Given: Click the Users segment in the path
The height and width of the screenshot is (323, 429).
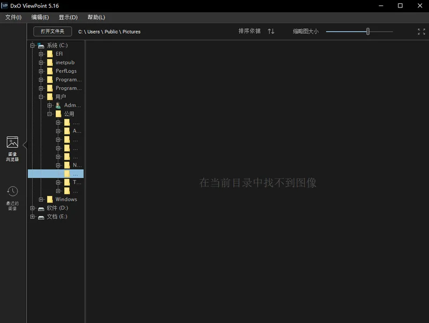Looking at the screenshot, I should pyautogui.click(x=93, y=32).
